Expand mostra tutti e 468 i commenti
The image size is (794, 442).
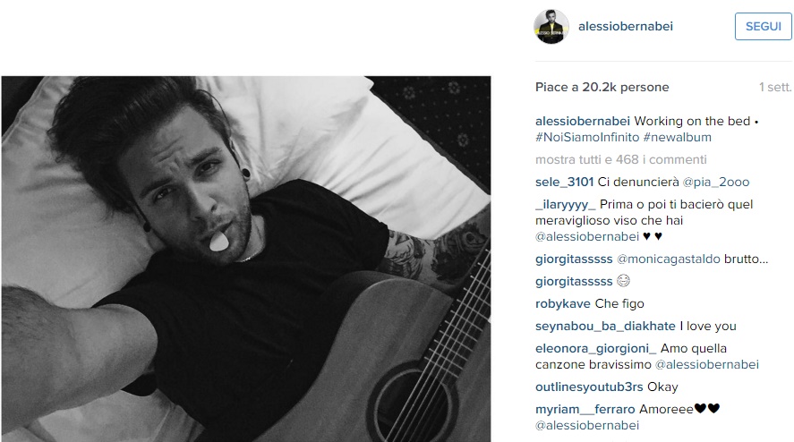click(621, 159)
